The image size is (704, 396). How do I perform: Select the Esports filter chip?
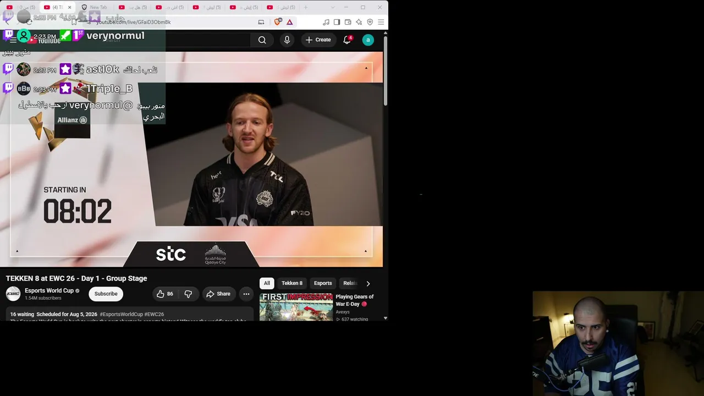[x=323, y=283]
